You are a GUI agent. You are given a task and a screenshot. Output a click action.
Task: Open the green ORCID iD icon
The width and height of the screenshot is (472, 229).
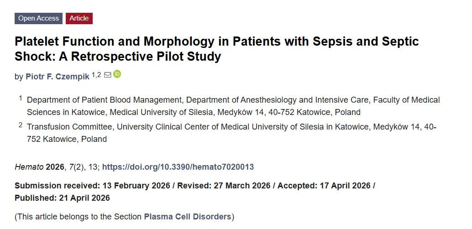[117, 74]
